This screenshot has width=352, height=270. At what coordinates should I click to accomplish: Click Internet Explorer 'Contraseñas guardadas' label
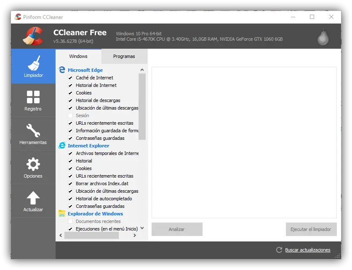100,206
